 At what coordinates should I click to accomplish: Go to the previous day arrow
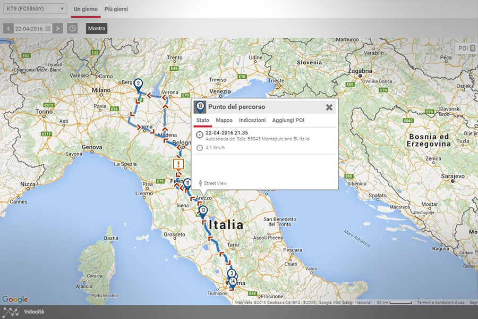pos(8,28)
